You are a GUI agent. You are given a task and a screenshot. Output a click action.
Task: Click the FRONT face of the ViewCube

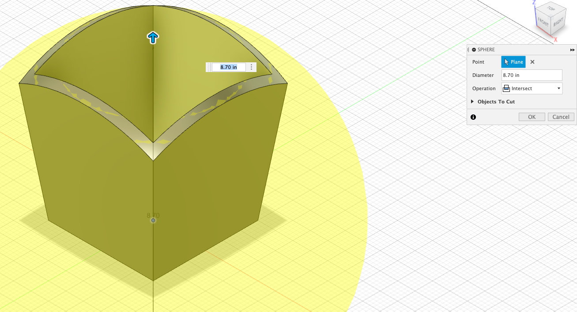click(x=543, y=21)
